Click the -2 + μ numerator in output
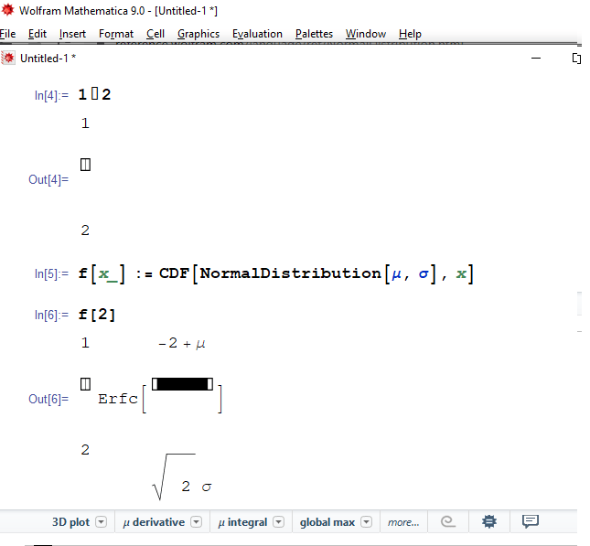The height and width of the screenshot is (546, 590). (182, 343)
